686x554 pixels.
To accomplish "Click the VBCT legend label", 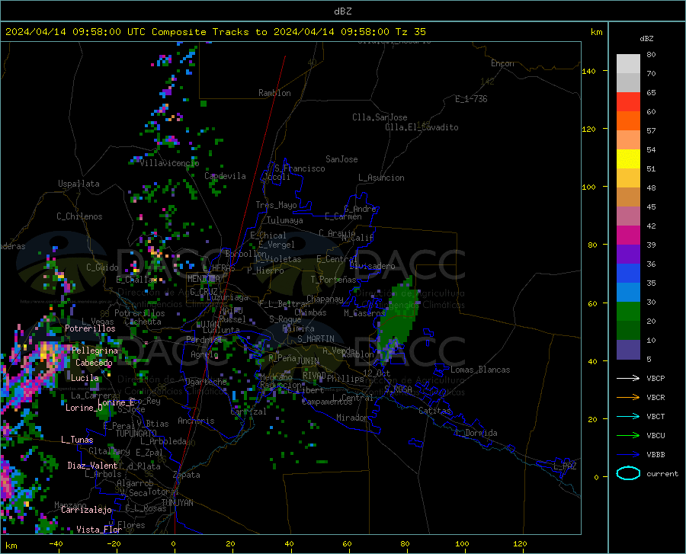I will pyautogui.click(x=656, y=416).
